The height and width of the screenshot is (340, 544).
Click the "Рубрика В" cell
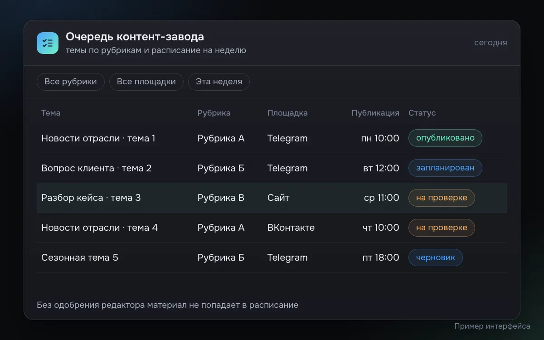click(x=221, y=198)
